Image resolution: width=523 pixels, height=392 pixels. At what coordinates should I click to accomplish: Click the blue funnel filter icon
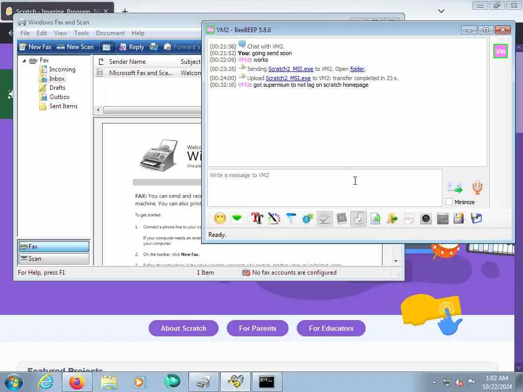[x=291, y=218]
